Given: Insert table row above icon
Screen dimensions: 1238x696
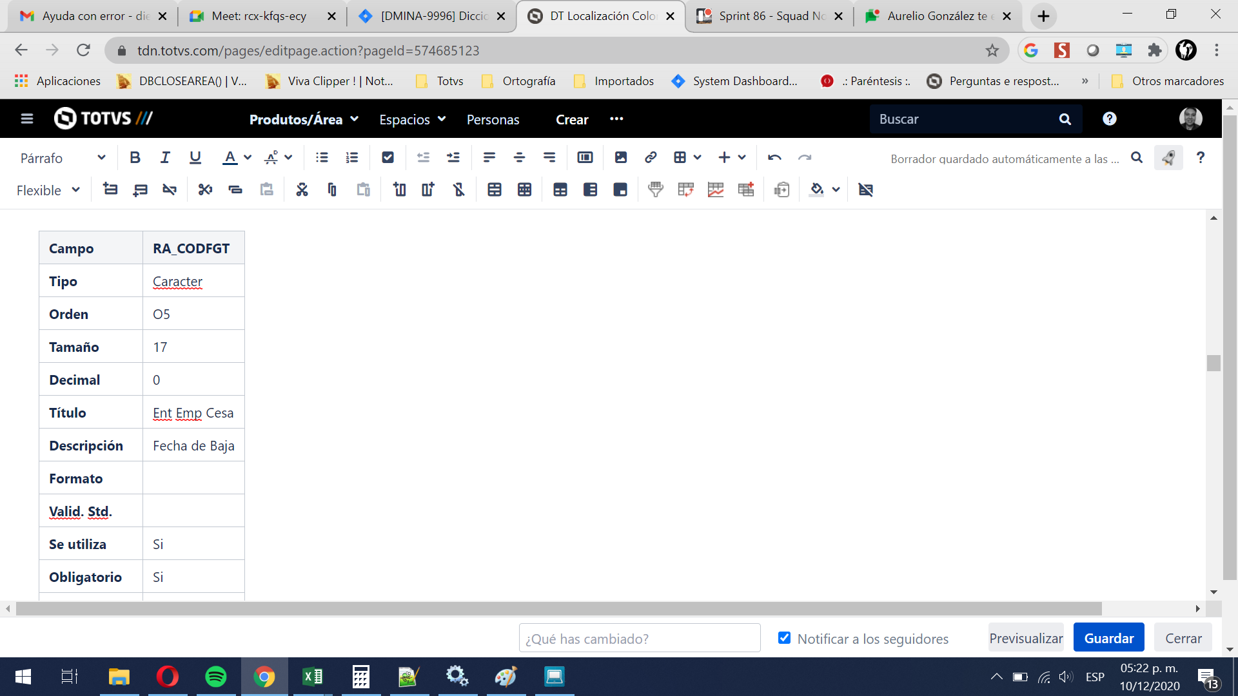Looking at the screenshot, I should [x=110, y=189].
